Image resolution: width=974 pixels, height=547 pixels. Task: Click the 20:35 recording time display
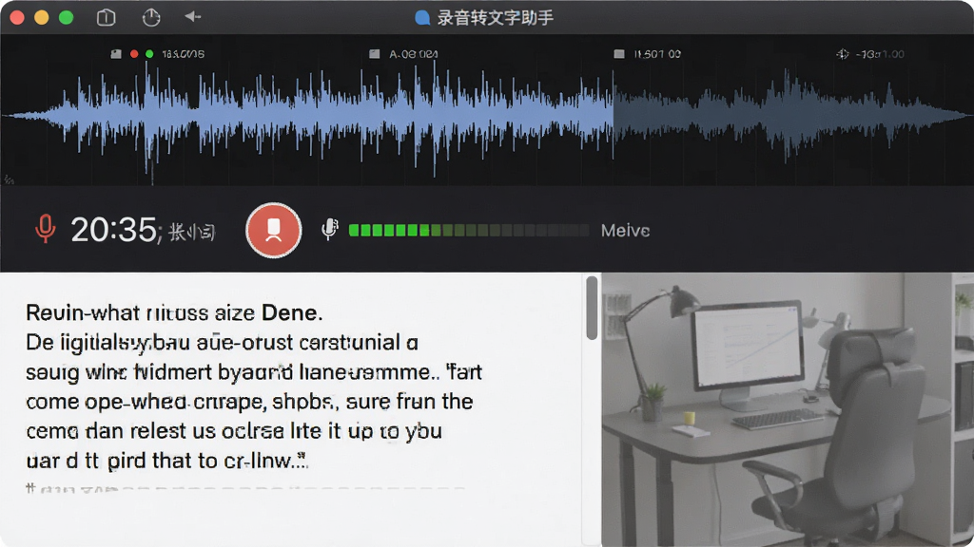point(114,230)
